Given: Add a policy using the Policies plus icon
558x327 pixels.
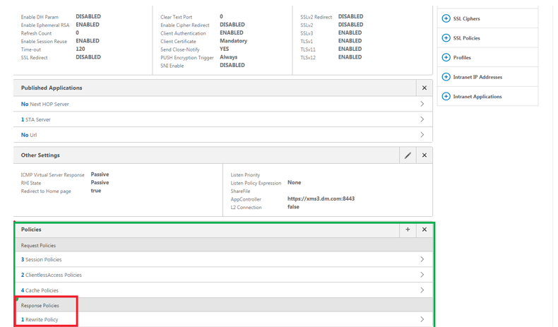Looking at the screenshot, I should (408, 230).
